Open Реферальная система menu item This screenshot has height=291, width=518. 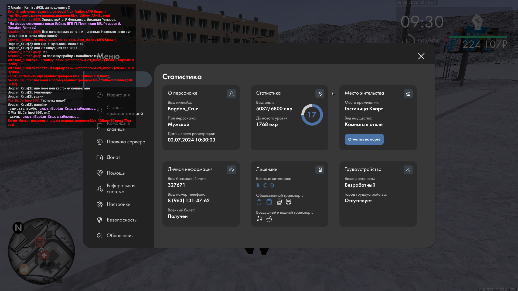[x=121, y=189]
